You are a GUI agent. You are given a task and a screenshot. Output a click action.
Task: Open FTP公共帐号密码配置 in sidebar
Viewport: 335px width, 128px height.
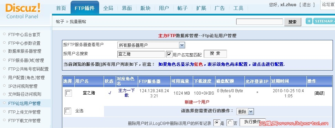coord(29,69)
